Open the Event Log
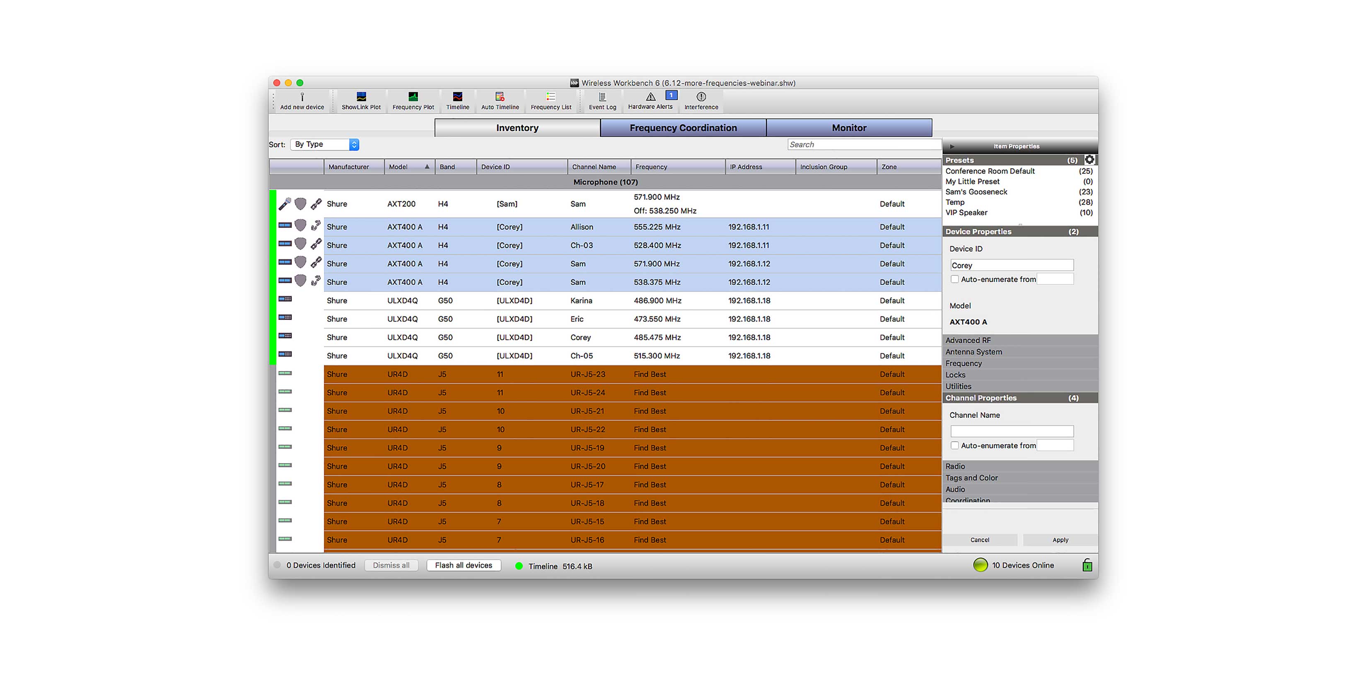The image size is (1367, 683). tap(602, 100)
